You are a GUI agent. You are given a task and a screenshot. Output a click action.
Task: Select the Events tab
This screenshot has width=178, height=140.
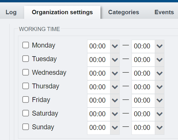pos(164,12)
